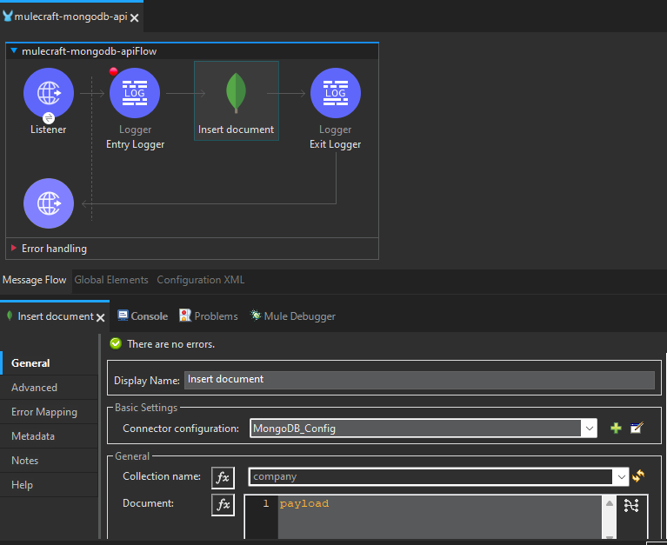This screenshot has height=545, width=667.
Task: Collapse the mulecraft-mongodb-apiFlow flow
Action: pyautogui.click(x=14, y=51)
